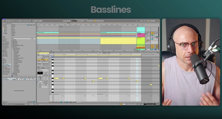Click the arrangement Record button
222x119 pixels.
click(x=76, y=21)
